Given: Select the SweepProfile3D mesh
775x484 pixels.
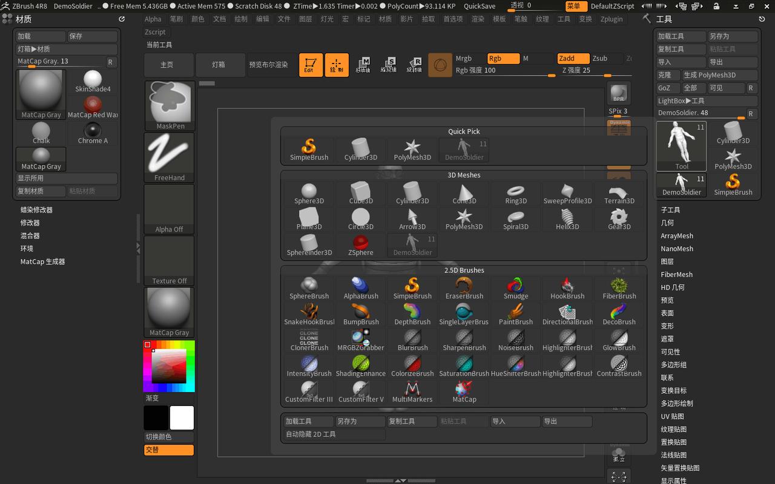Looking at the screenshot, I should click(x=567, y=194).
